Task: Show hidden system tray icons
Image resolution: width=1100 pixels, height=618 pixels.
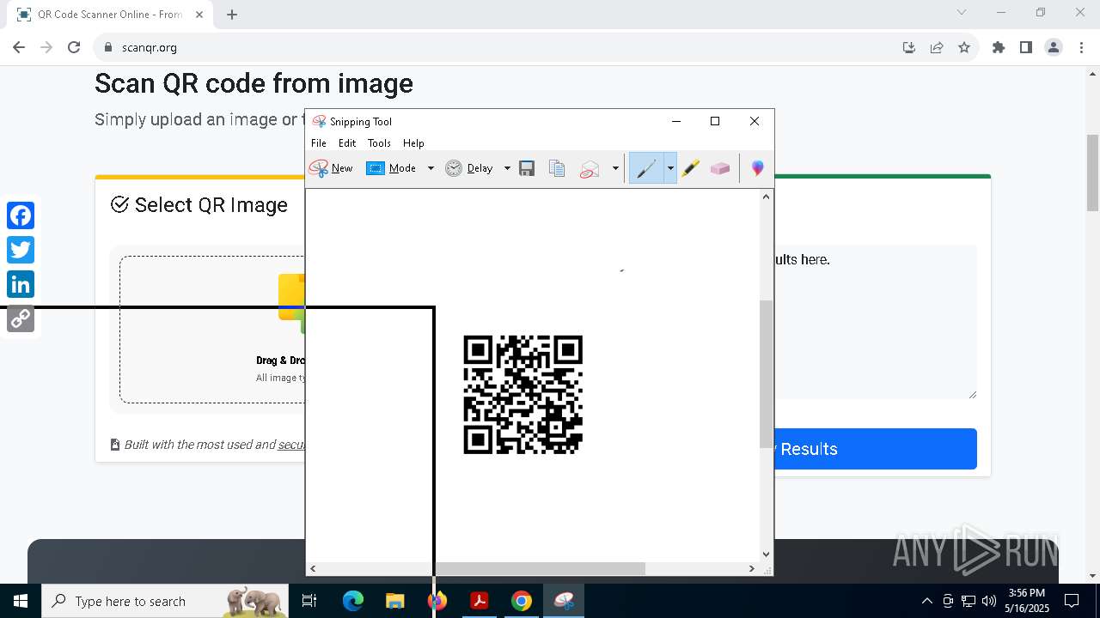Action: (927, 601)
